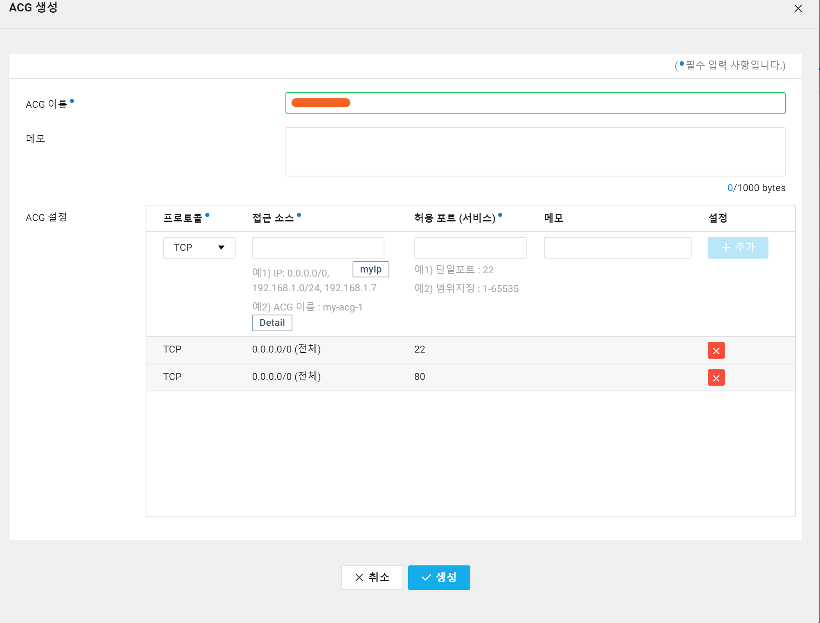Close the ACG 생성 dialog with X icon

coord(798,9)
